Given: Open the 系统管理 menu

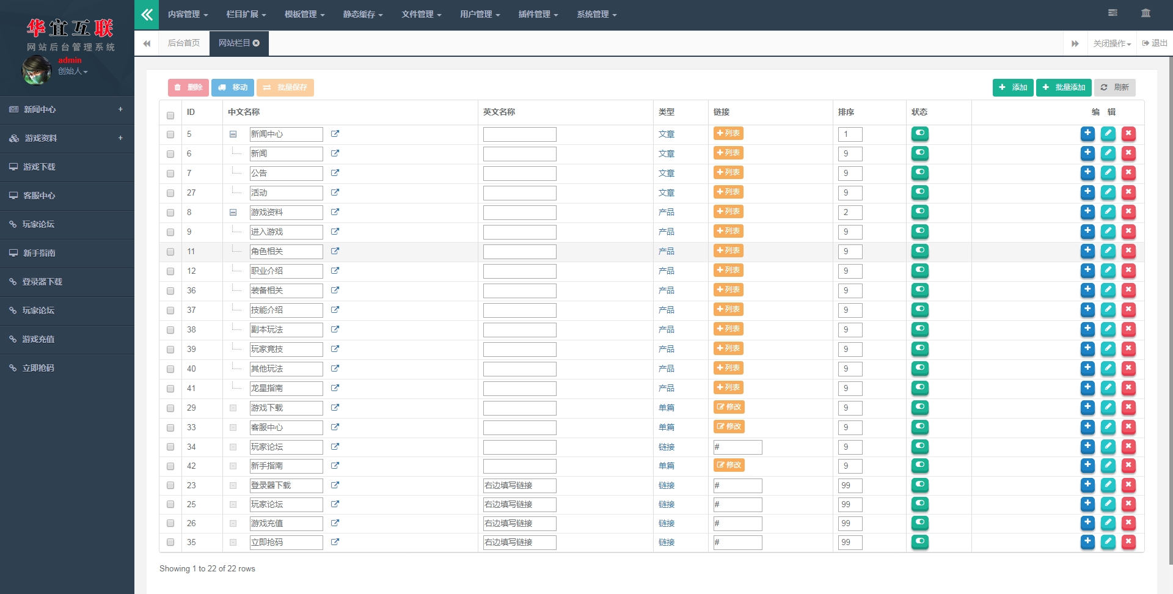Looking at the screenshot, I should coord(597,15).
